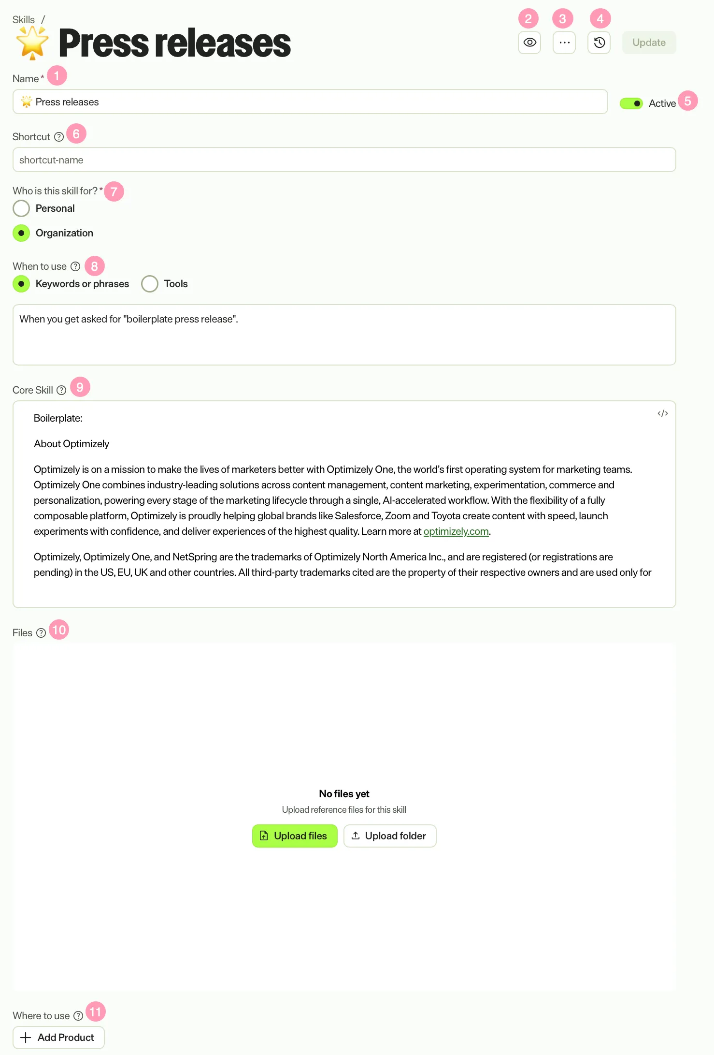Open the three-dots more options menu
Viewport: 714px width, 1055px height.
click(x=564, y=43)
